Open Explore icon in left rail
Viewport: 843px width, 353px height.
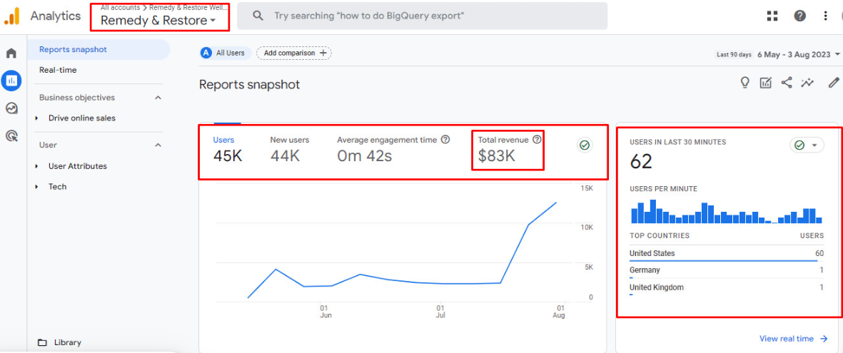click(x=11, y=108)
